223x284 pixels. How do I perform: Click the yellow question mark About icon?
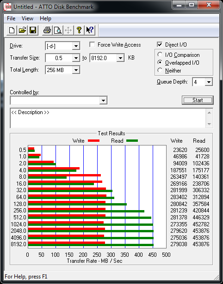click(x=79, y=30)
